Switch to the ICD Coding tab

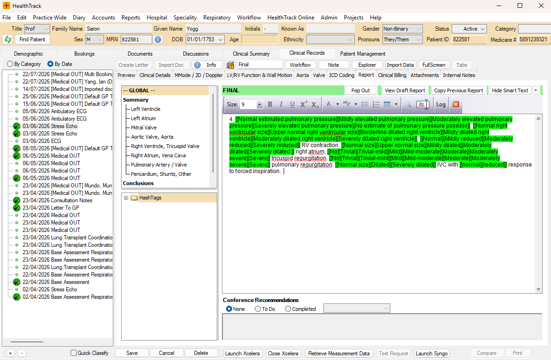[342, 75]
